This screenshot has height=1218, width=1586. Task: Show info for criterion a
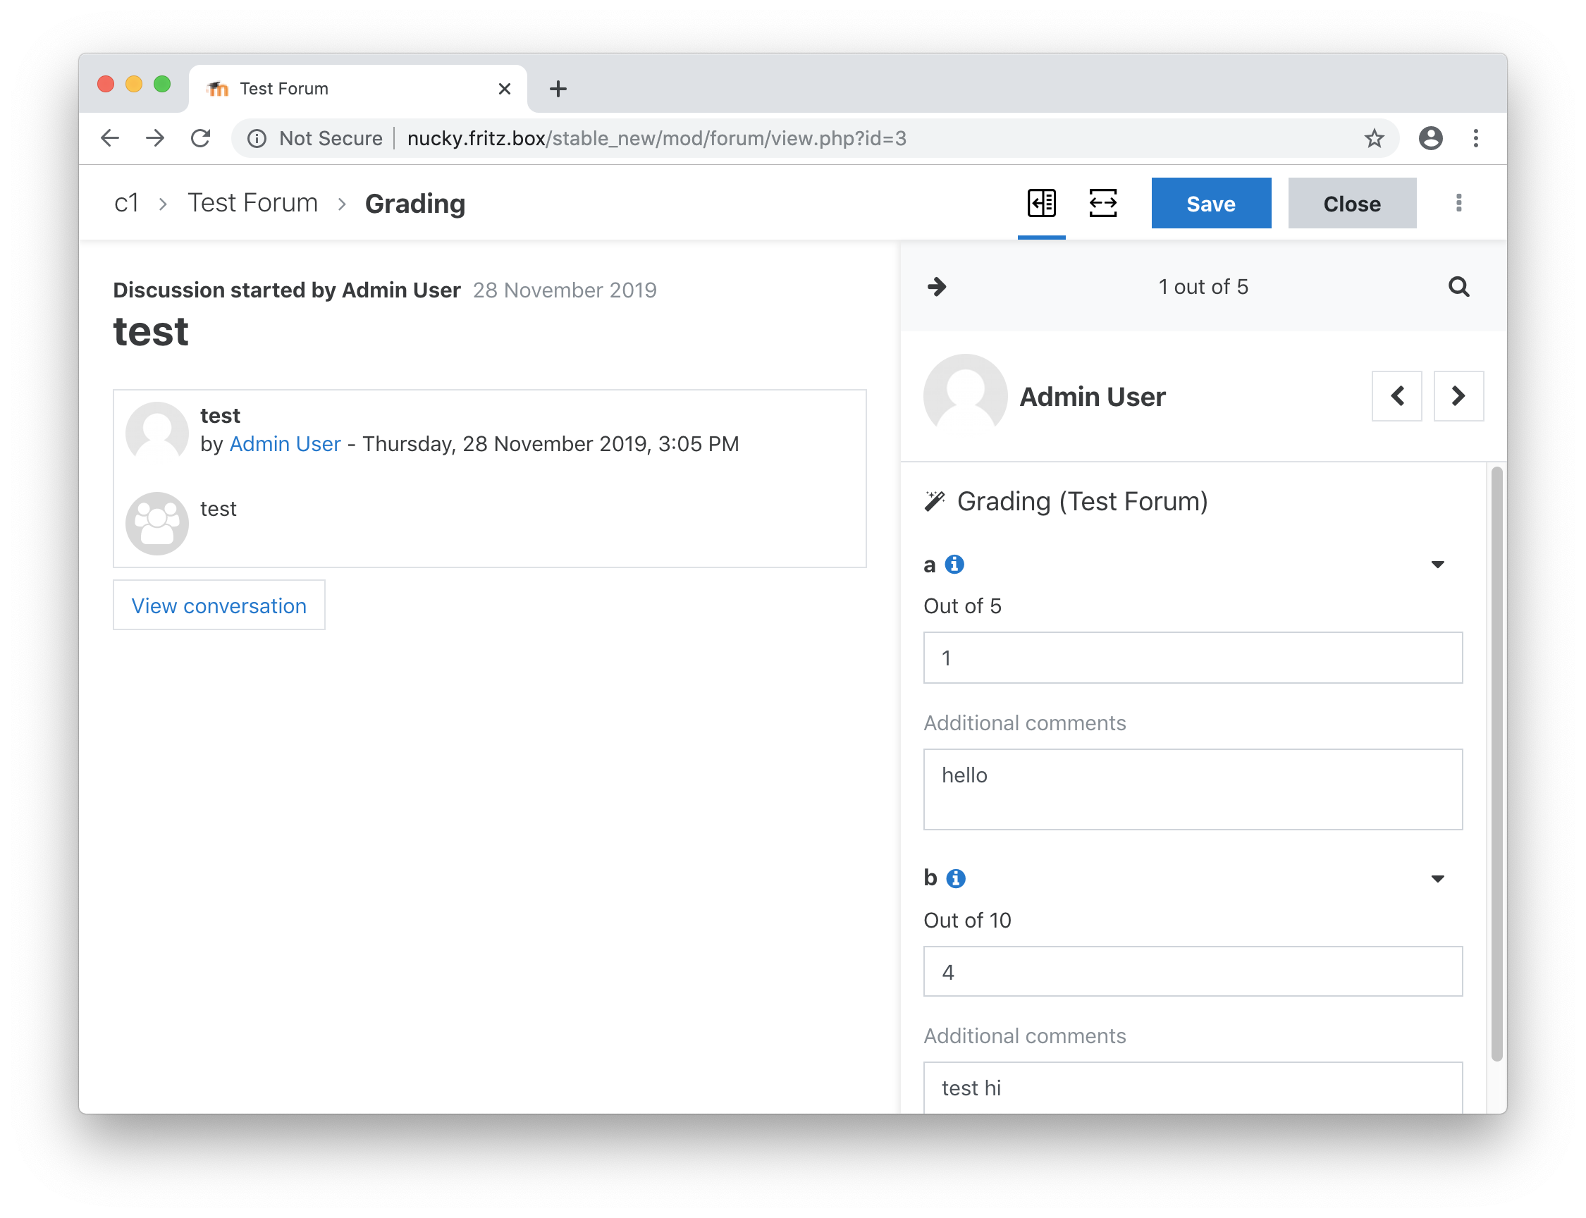954,564
